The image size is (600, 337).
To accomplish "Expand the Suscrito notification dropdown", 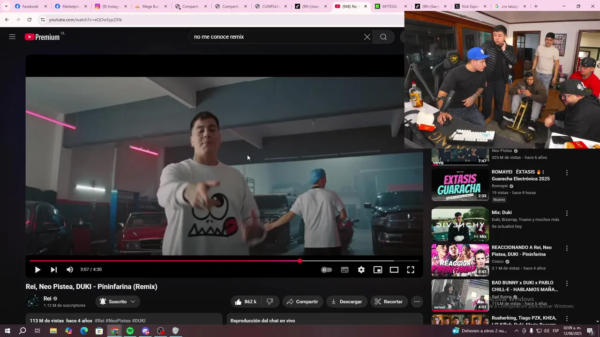I will (118, 302).
